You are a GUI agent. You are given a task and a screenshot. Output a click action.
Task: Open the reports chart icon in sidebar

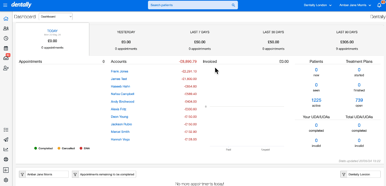pyautogui.click(x=6, y=149)
